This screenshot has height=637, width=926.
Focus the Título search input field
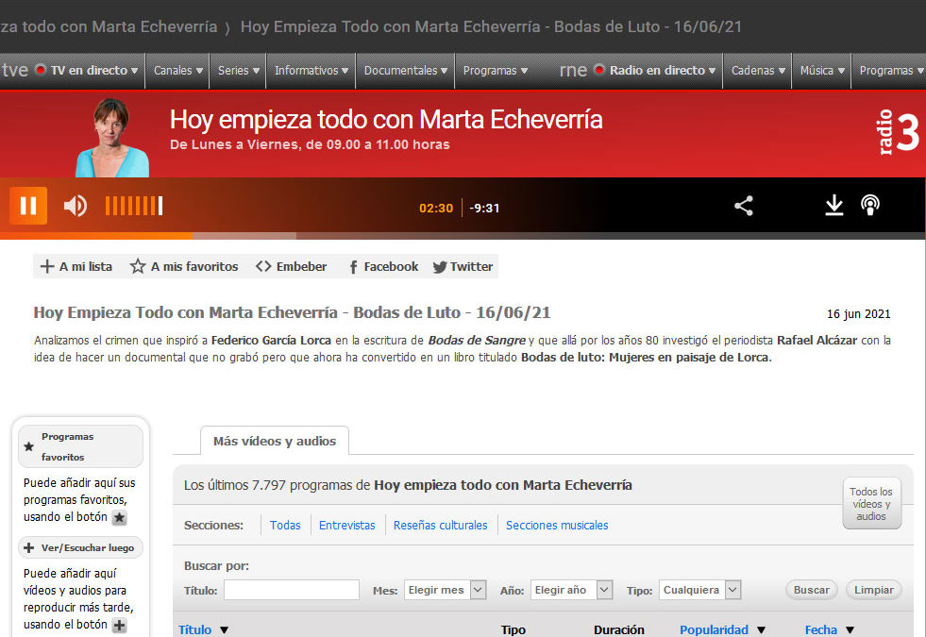pyautogui.click(x=292, y=590)
